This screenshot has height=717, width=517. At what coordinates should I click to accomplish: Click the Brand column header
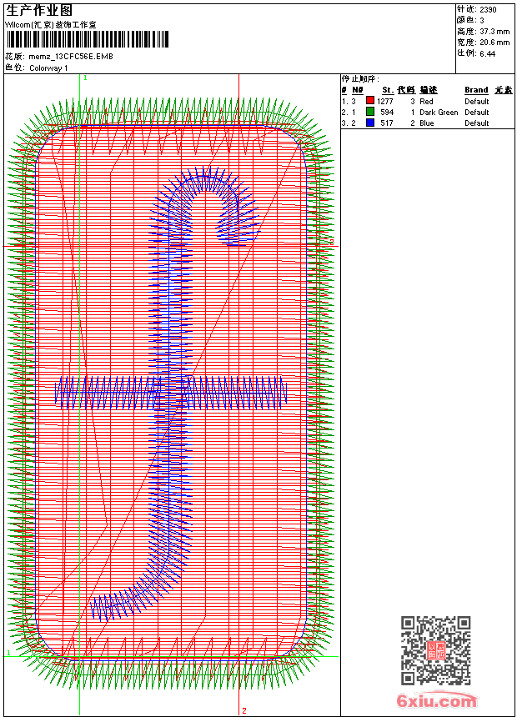pyautogui.click(x=476, y=90)
